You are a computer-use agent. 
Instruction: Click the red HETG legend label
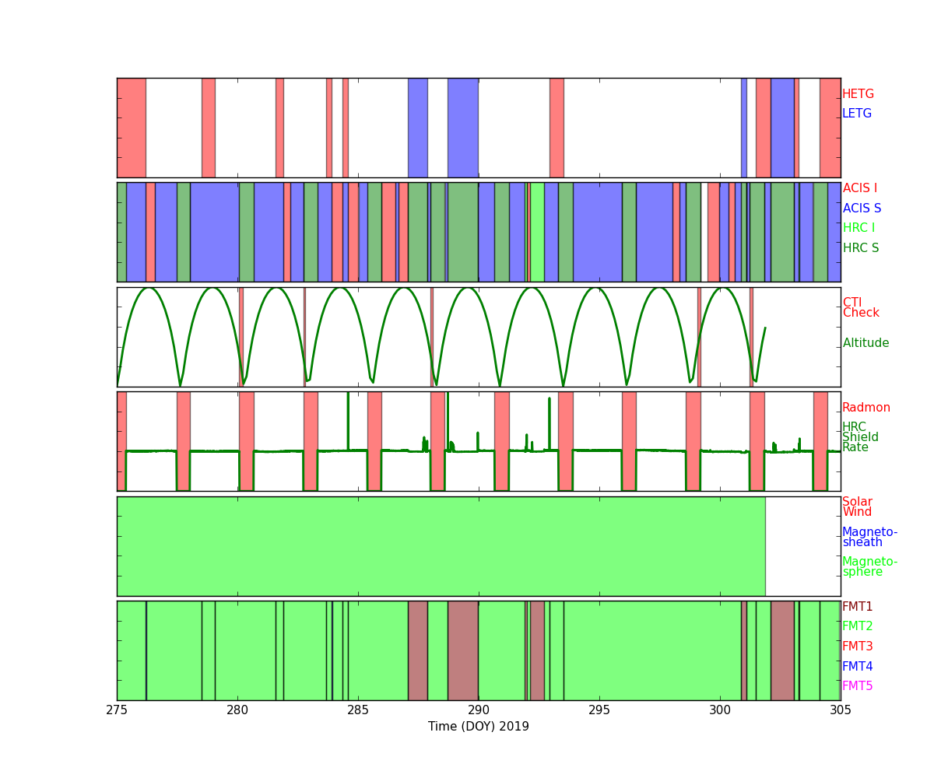[858, 94]
